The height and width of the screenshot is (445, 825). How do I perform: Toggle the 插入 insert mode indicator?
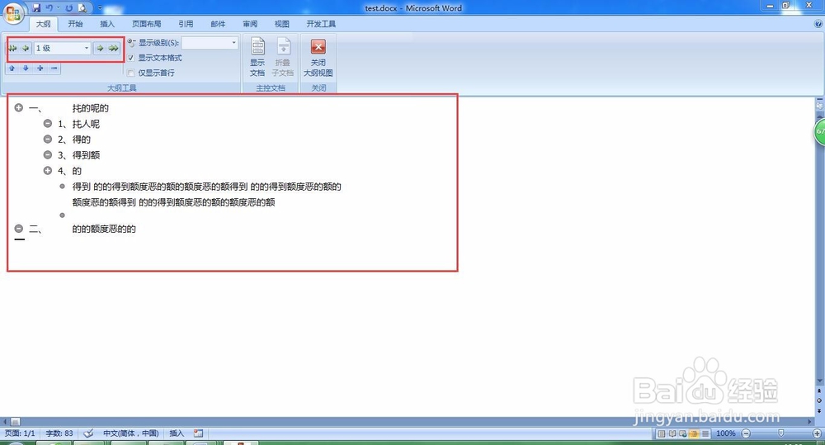tap(177, 433)
